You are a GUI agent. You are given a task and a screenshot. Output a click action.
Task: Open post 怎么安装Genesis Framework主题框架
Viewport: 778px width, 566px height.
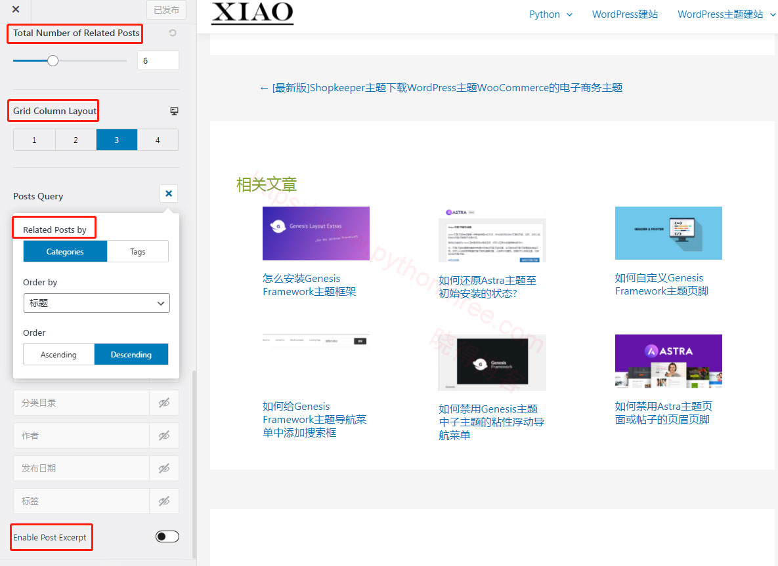(x=309, y=285)
